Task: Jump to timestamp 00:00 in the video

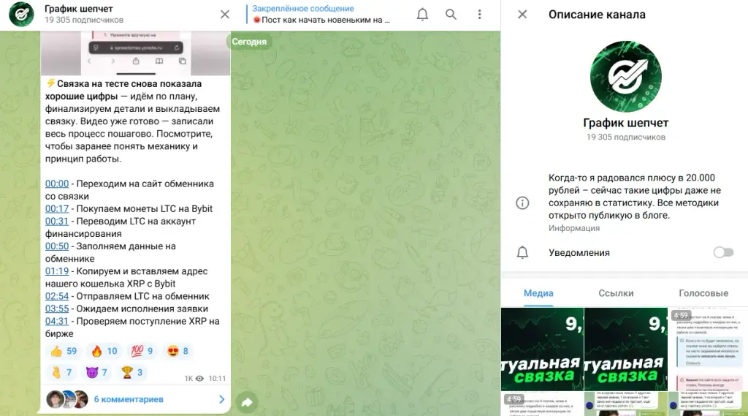Action: (57, 184)
